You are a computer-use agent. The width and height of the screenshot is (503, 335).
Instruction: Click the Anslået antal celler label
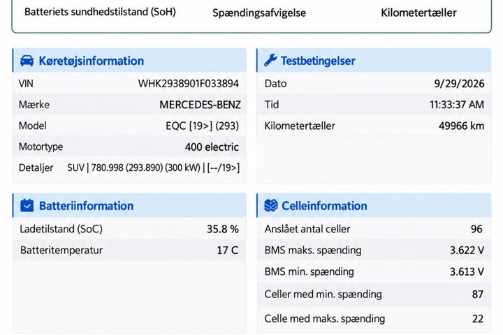(x=307, y=229)
